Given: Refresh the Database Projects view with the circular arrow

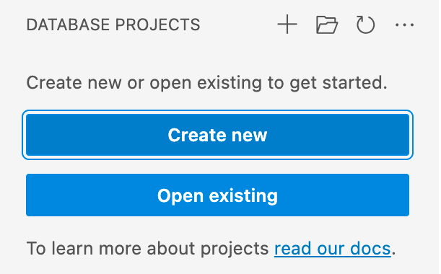Looking at the screenshot, I should (365, 25).
